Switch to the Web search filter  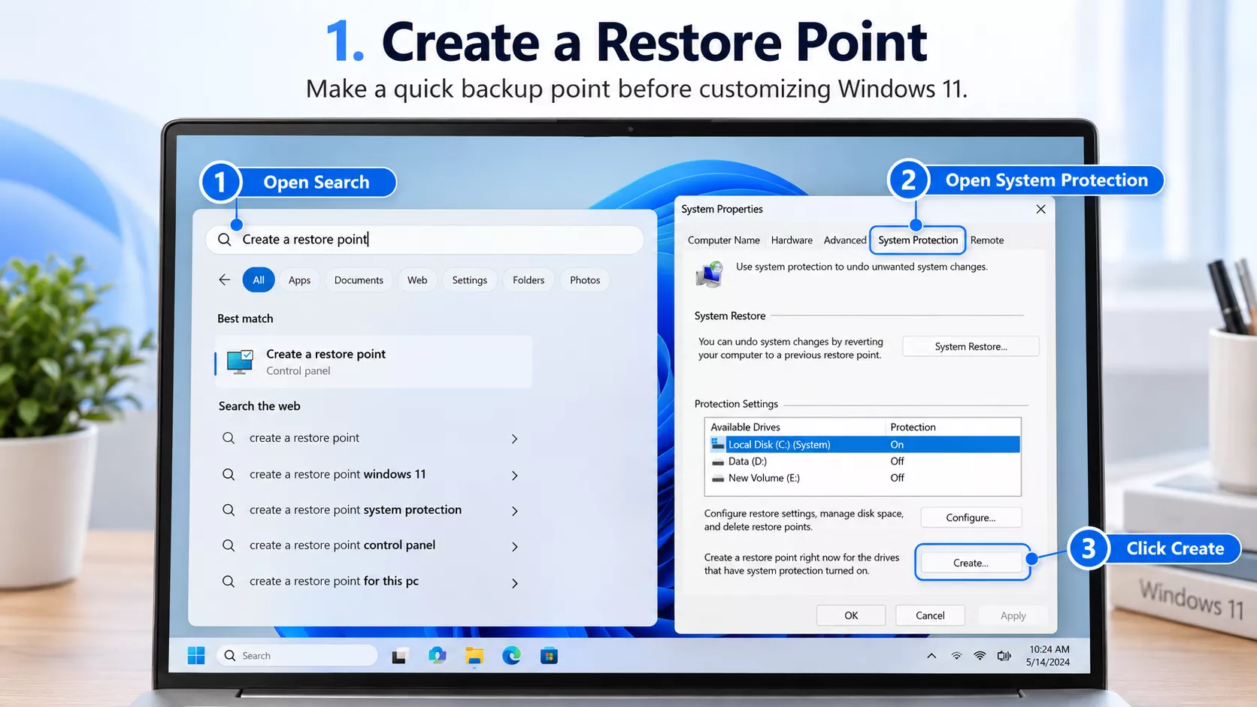coord(417,280)
